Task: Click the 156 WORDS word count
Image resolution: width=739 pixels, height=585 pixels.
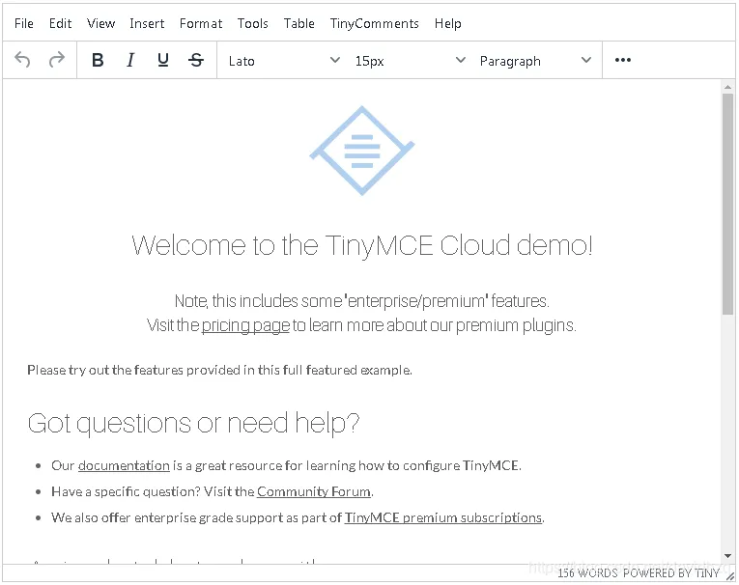Action: (587, 573)
